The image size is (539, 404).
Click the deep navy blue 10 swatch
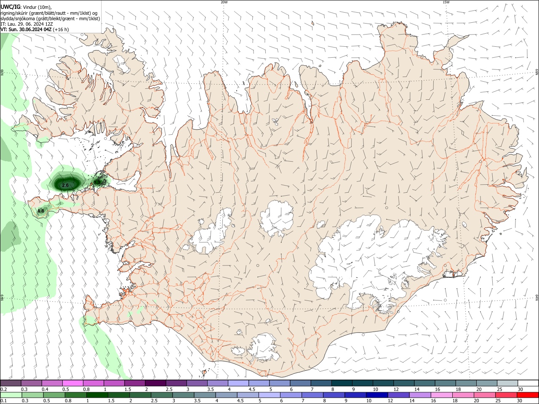(376, 395)
